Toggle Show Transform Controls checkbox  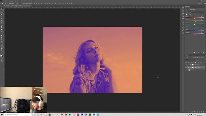[22, 4]
